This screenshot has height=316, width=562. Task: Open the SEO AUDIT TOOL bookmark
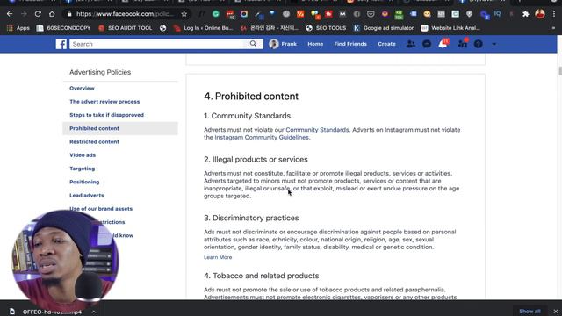[126, 28]
